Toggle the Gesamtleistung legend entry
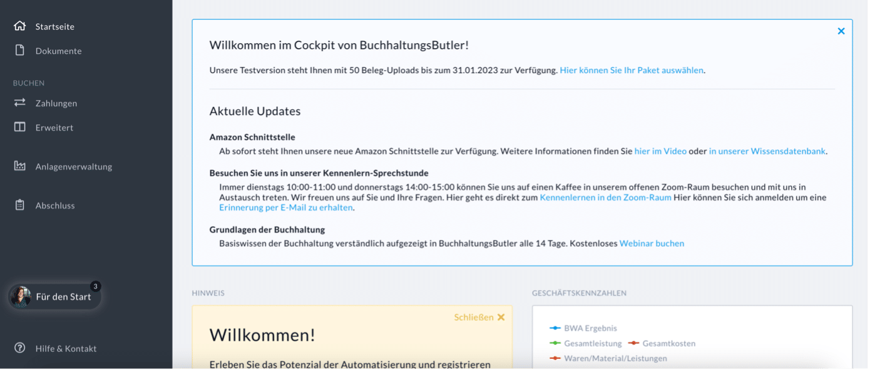 586,344
